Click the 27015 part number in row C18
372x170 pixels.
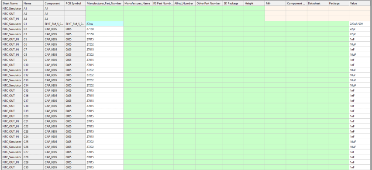[105, 106]
